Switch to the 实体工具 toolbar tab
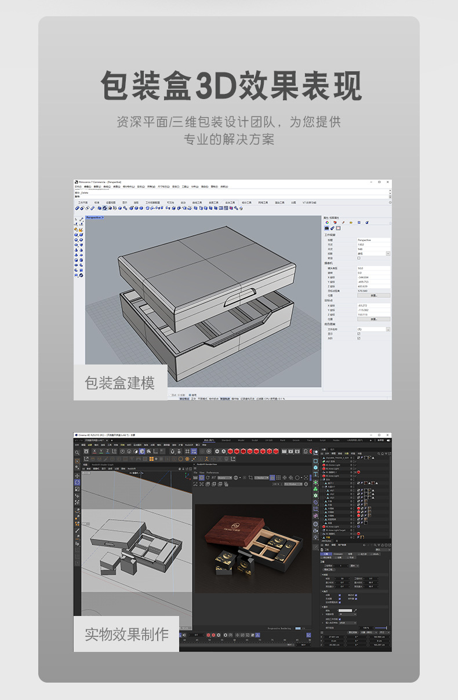 [230, 202]
